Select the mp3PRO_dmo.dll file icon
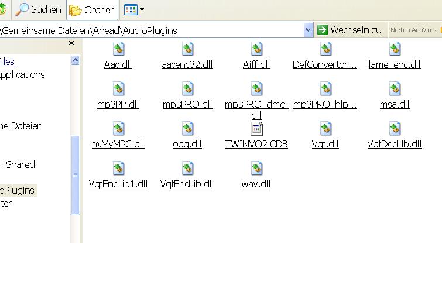The image size is (442, 302). (x=256, y=89)
